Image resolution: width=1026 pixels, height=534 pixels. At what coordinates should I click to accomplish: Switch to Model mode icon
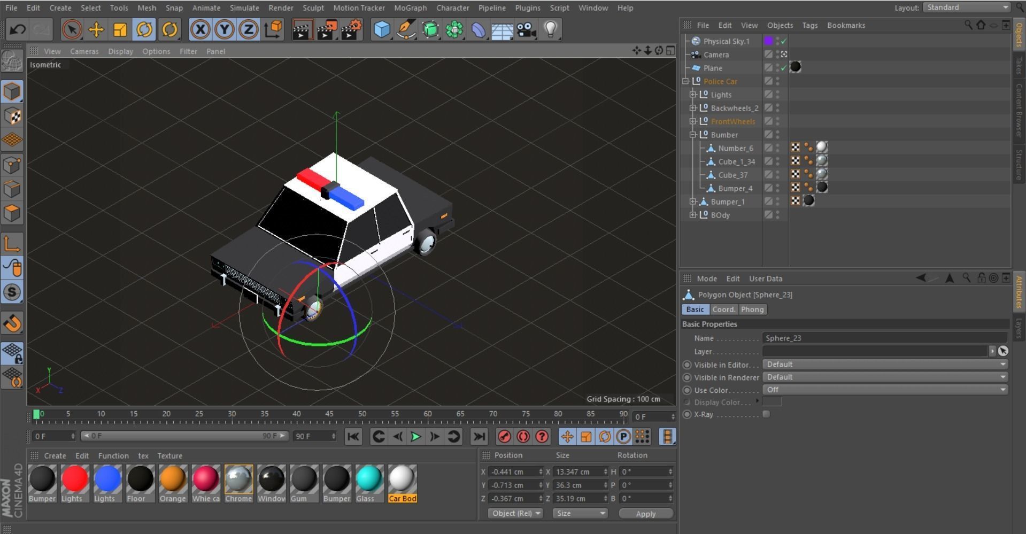click(12, 91)
